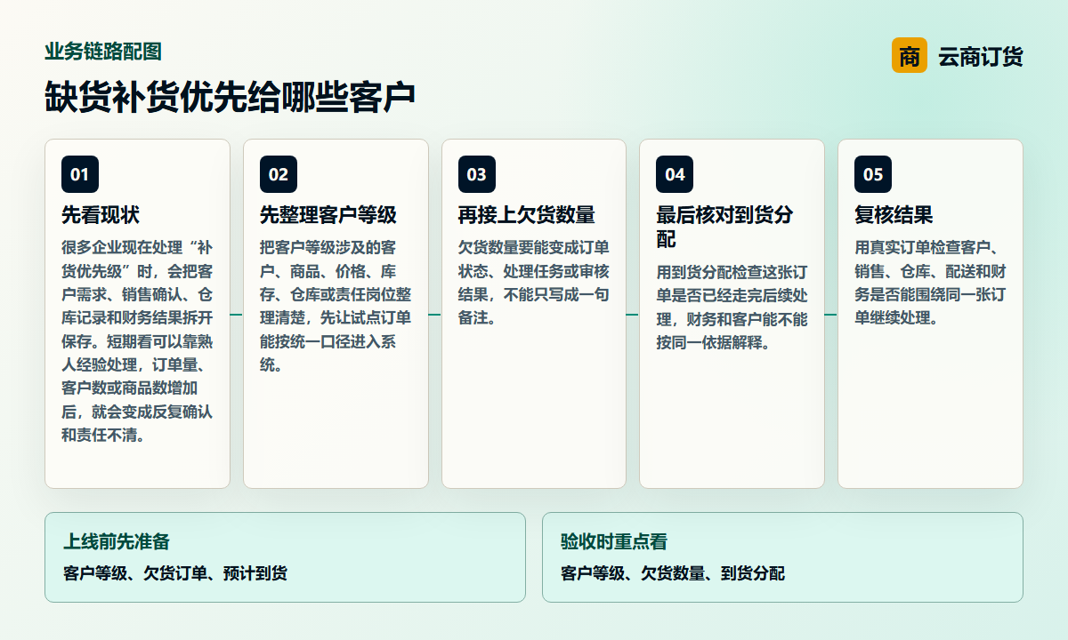Select the 业务链路配图 label
Image resolution: width=1068 pixels, height=640 pixels.
pyautogui.click(x=103, y=52)
